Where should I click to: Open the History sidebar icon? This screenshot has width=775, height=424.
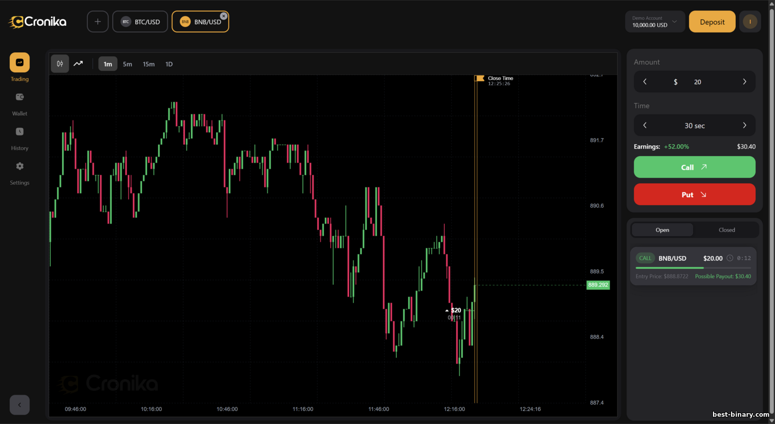tap(20, 132)
